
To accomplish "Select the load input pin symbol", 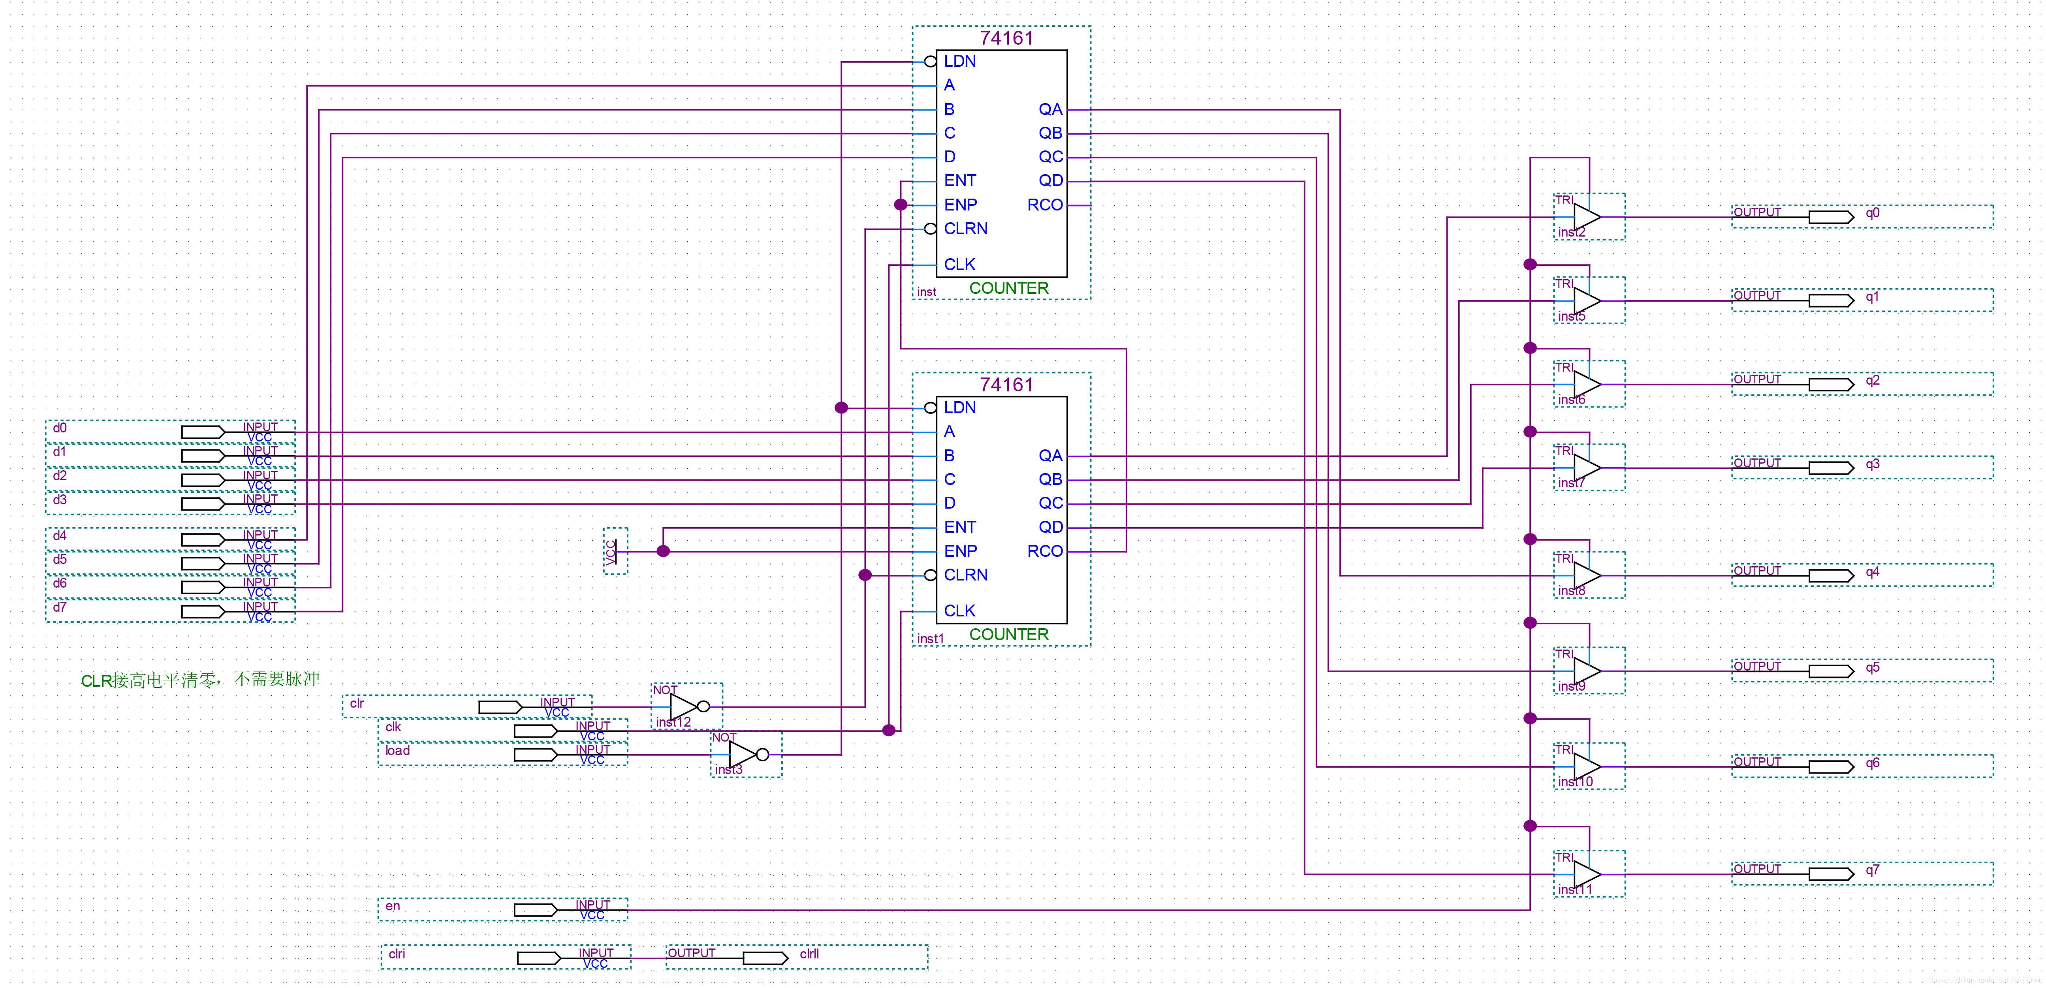I will pyautogui.click(x=503, y=754).
